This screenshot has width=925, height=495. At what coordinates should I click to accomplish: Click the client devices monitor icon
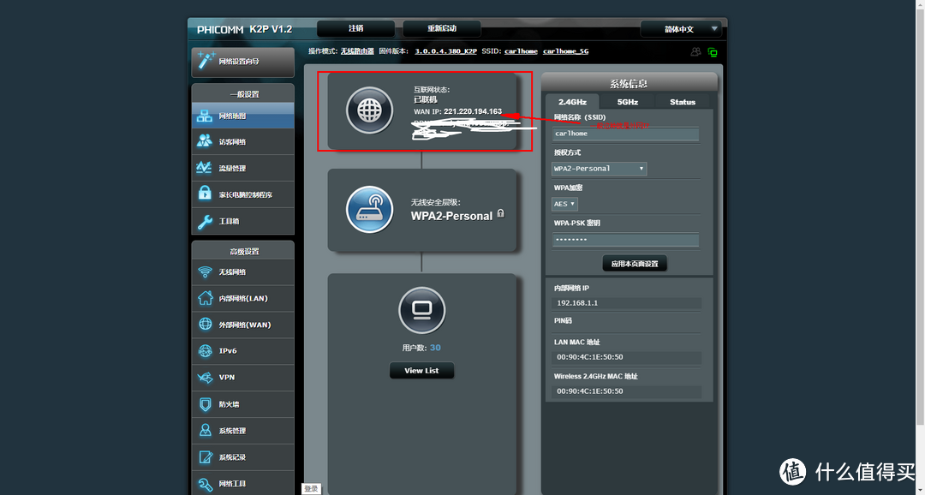[421, 309]
